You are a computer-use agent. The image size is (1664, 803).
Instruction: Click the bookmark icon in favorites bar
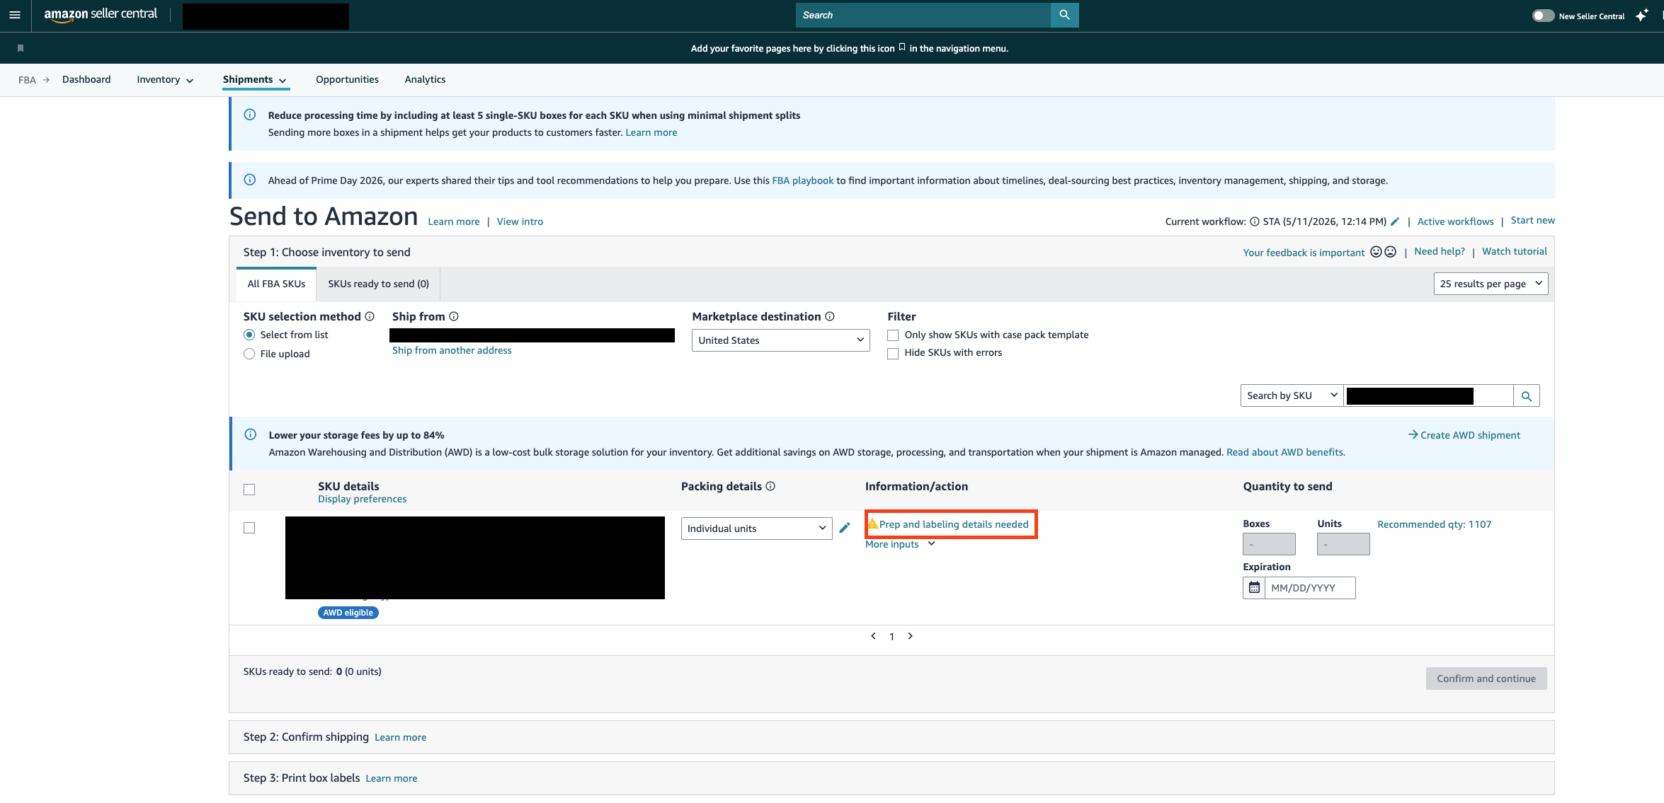(21, 48)
